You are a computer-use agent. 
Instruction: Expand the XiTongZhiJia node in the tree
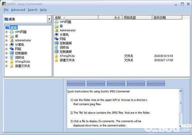[x=6, y=62]
